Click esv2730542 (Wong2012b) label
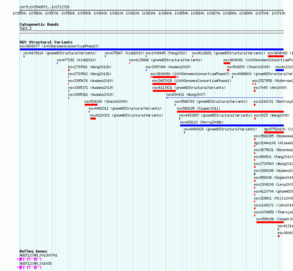293x271 pixels. (90, 74)
